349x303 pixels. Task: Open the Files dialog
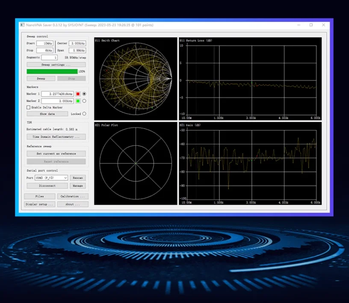coord(39,196)
